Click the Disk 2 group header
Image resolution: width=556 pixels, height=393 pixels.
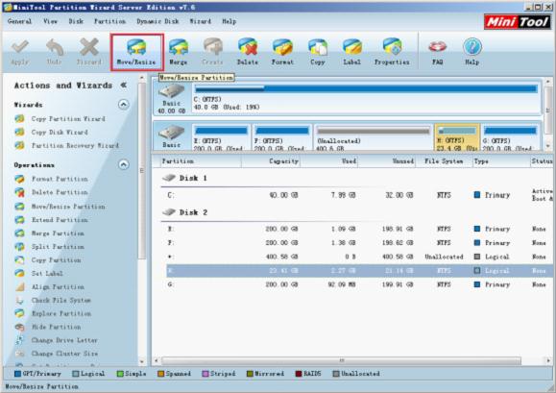click(184, 212)
